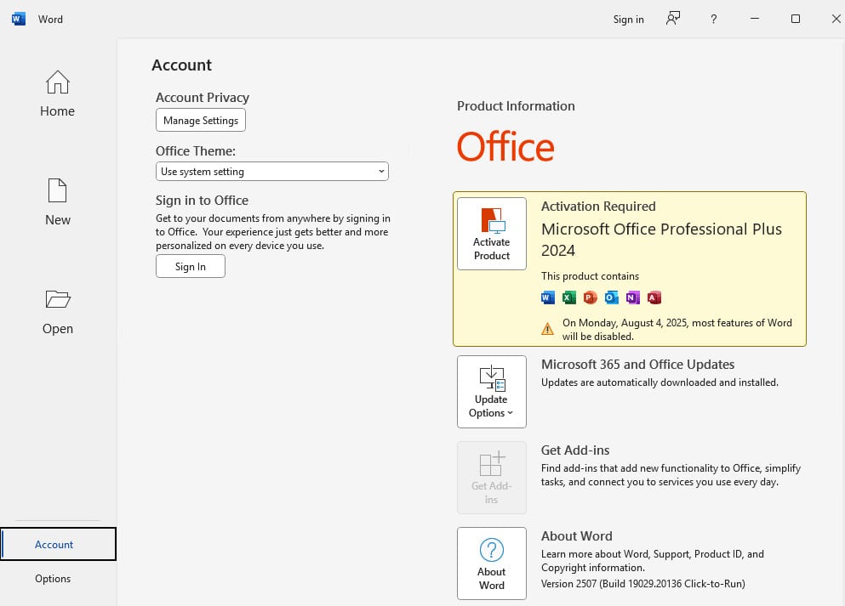Select the Account tab in sidebar

tap(58, 544)
